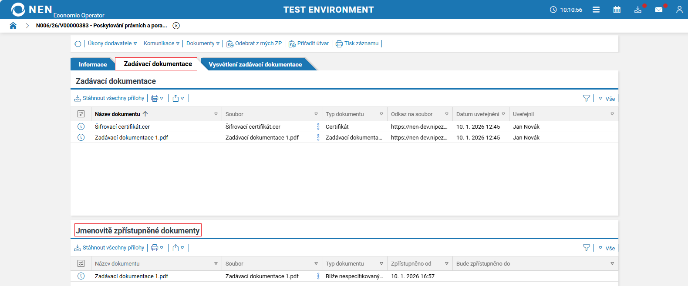Open Typ dokumentu column filter in first table
This screenshot has width=688, height=286.
click(x=381, y=114)
